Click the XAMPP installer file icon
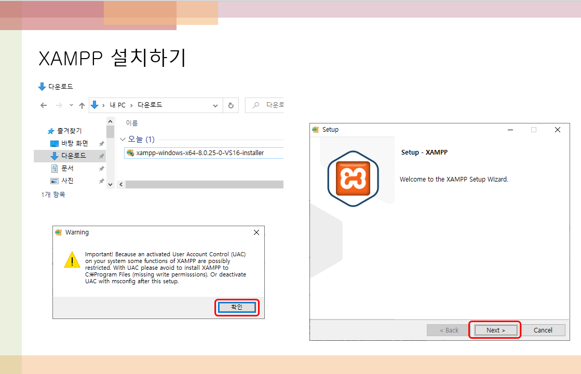 pos(130,153)
